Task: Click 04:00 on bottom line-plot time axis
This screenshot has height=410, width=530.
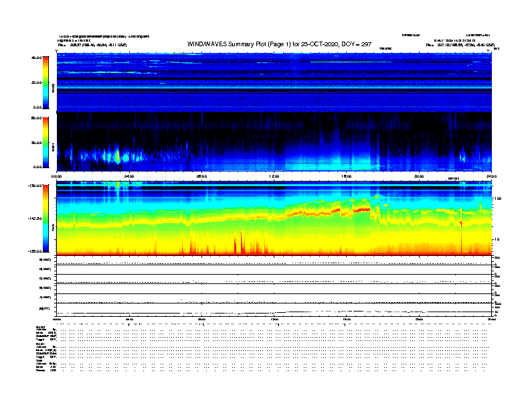Action: [x=129, y=319]
